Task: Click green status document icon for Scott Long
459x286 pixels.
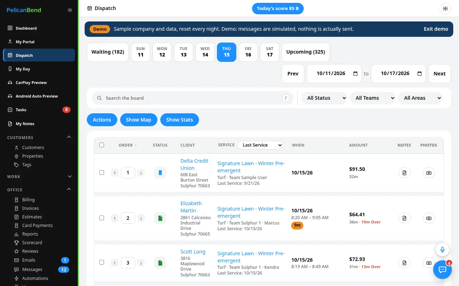Action: pyautogui.click(x=160, y=263)
